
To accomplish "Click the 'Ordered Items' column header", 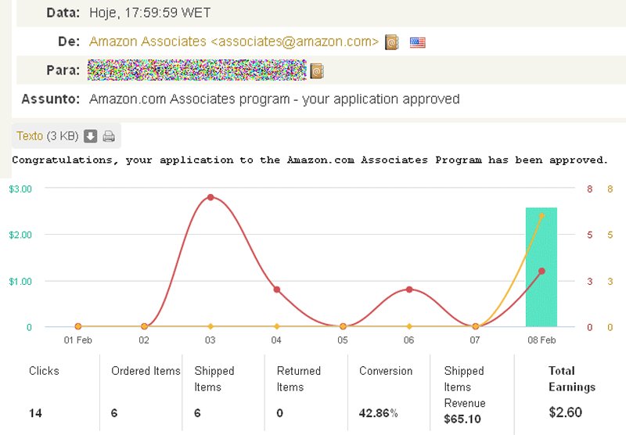I will coord(146,371).
